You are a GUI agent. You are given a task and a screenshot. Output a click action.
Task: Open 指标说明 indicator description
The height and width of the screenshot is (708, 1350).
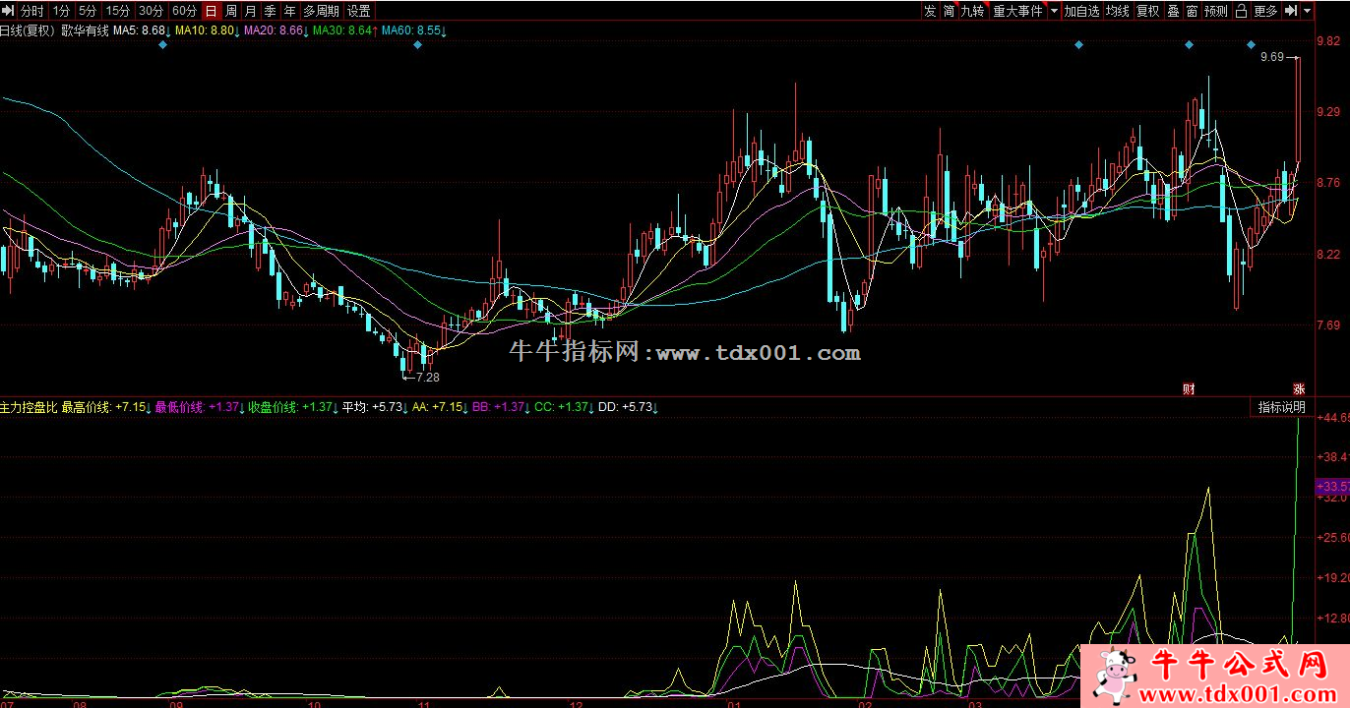[1281, 407]
